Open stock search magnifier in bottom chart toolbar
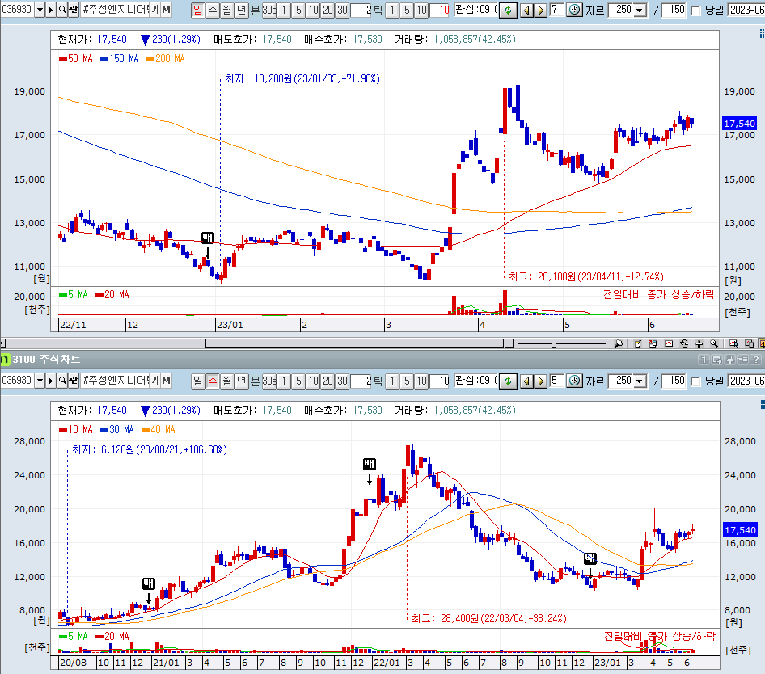 [x=62, y=381]
